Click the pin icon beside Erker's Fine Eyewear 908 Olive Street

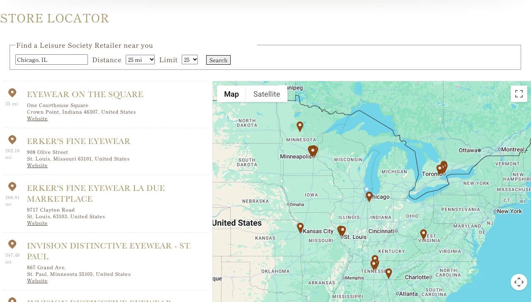12,140
